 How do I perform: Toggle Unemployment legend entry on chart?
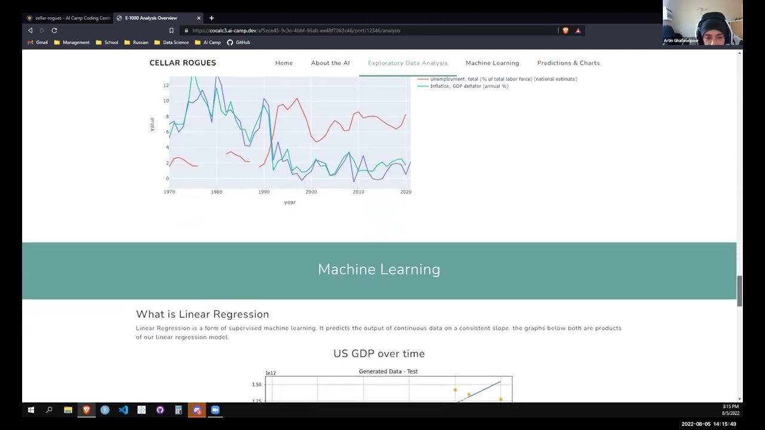point(497,79)
